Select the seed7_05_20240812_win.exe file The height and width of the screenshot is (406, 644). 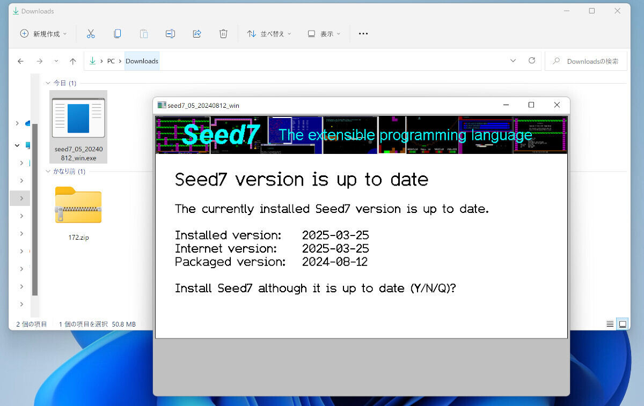point(78,127)
